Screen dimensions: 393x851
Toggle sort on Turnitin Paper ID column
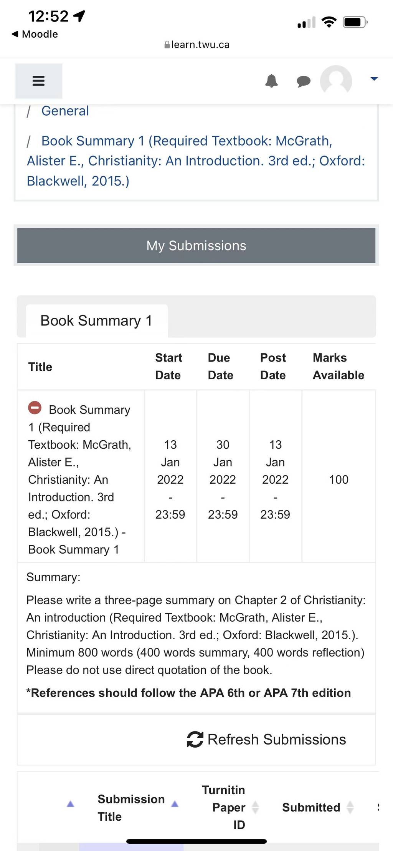coord(255,807)
